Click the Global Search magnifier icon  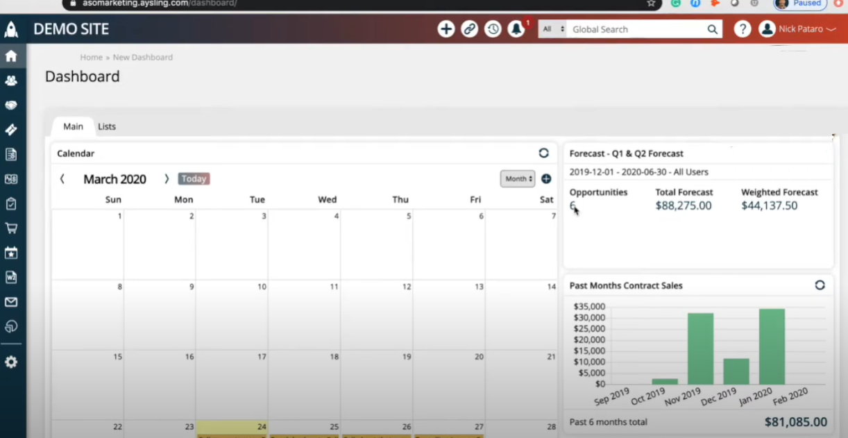[x=712, y=29]
